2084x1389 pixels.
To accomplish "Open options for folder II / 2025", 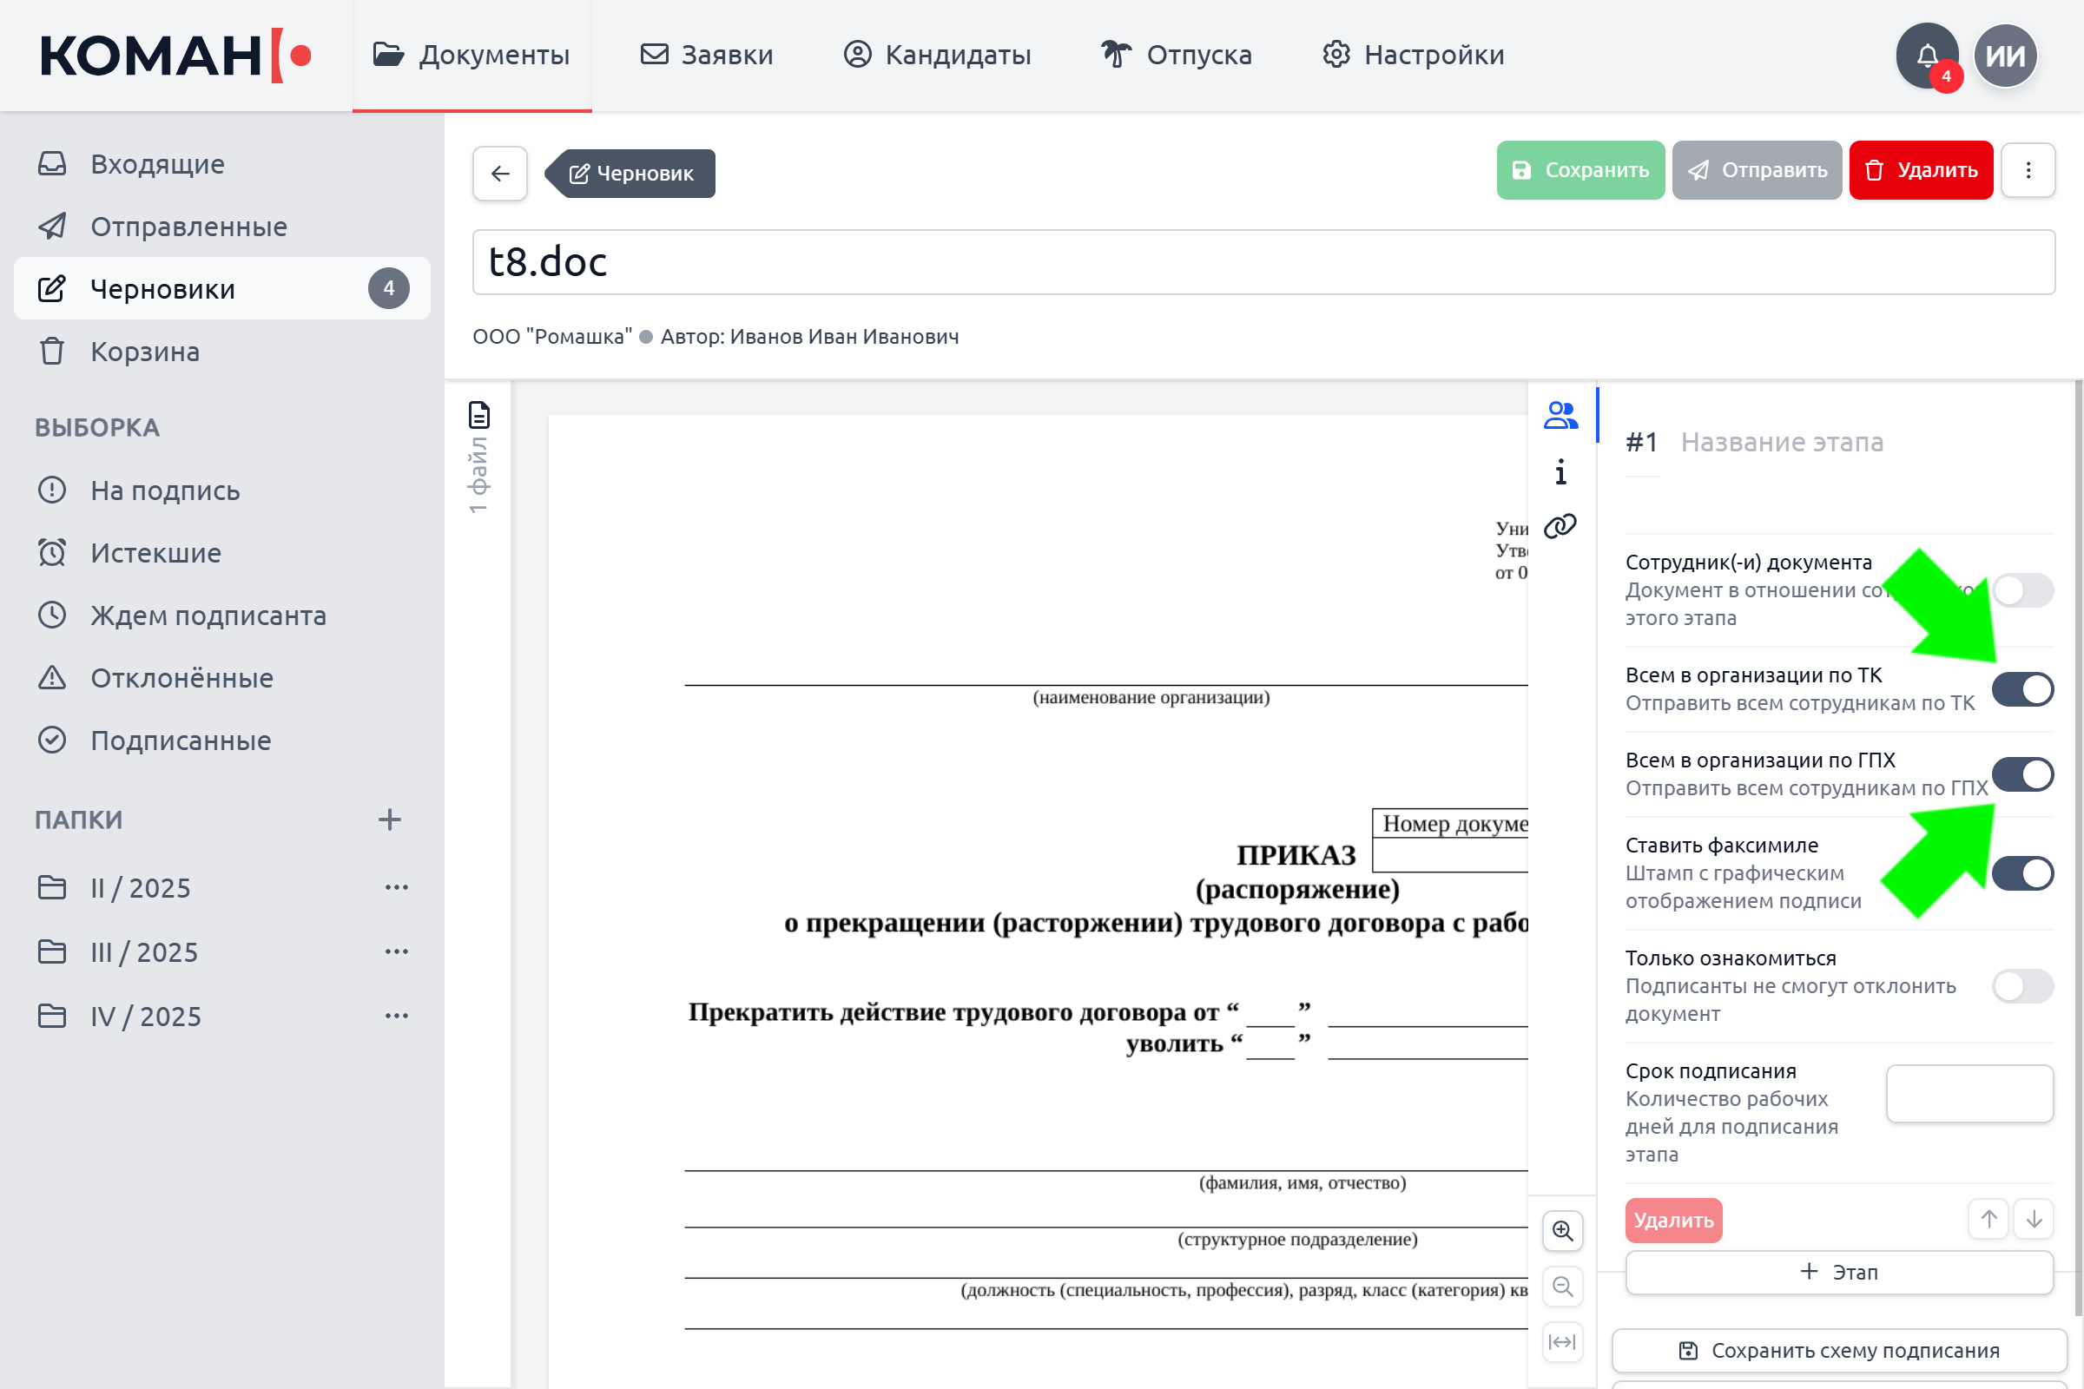I will (x=397, y=887).
